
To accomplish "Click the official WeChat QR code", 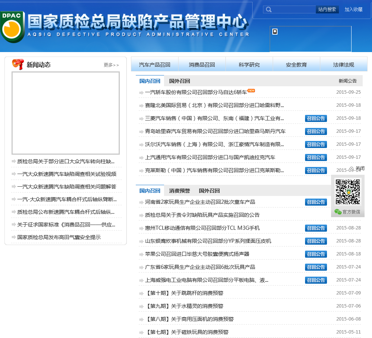I will [348, 192].
